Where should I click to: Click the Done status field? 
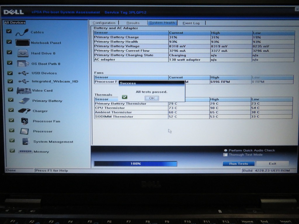20,170
